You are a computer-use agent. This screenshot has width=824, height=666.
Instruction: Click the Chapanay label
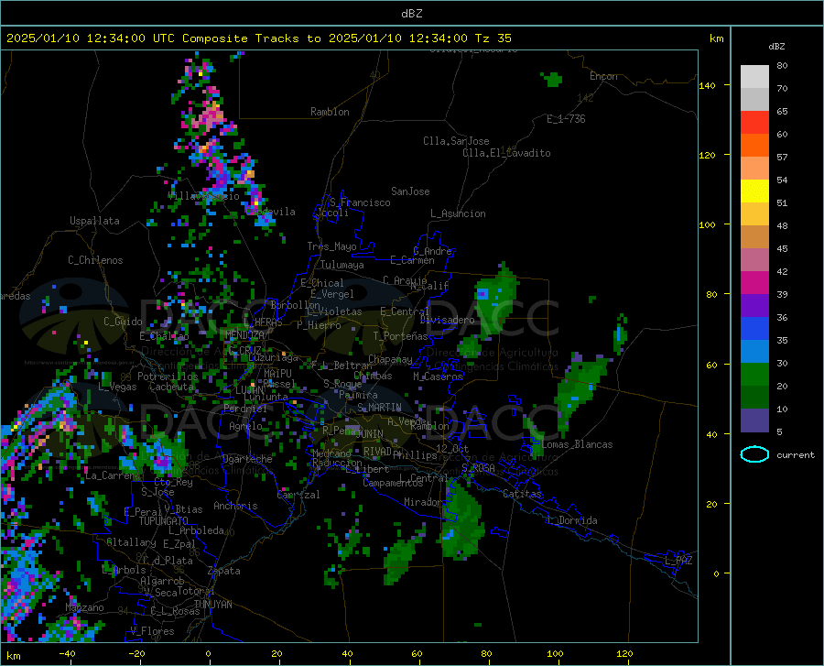coord(390,359)
